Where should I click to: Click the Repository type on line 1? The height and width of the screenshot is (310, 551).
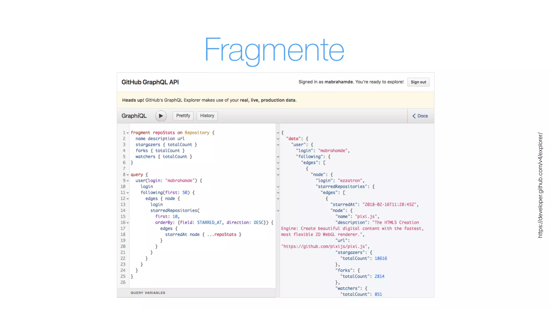point(197,133)
